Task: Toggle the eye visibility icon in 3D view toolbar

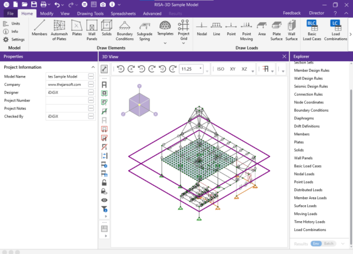Action: click(104, 200)
